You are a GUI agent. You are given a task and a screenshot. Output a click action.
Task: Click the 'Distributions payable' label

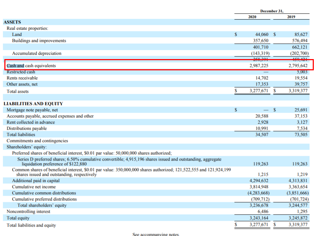point(26,128)
